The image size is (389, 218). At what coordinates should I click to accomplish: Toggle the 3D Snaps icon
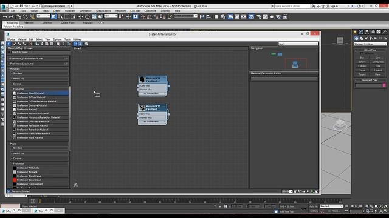[x=143, y=16]
